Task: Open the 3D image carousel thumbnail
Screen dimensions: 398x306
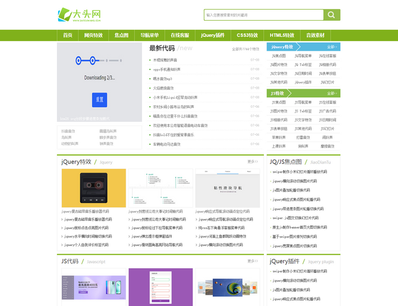Action: (228, 287)
